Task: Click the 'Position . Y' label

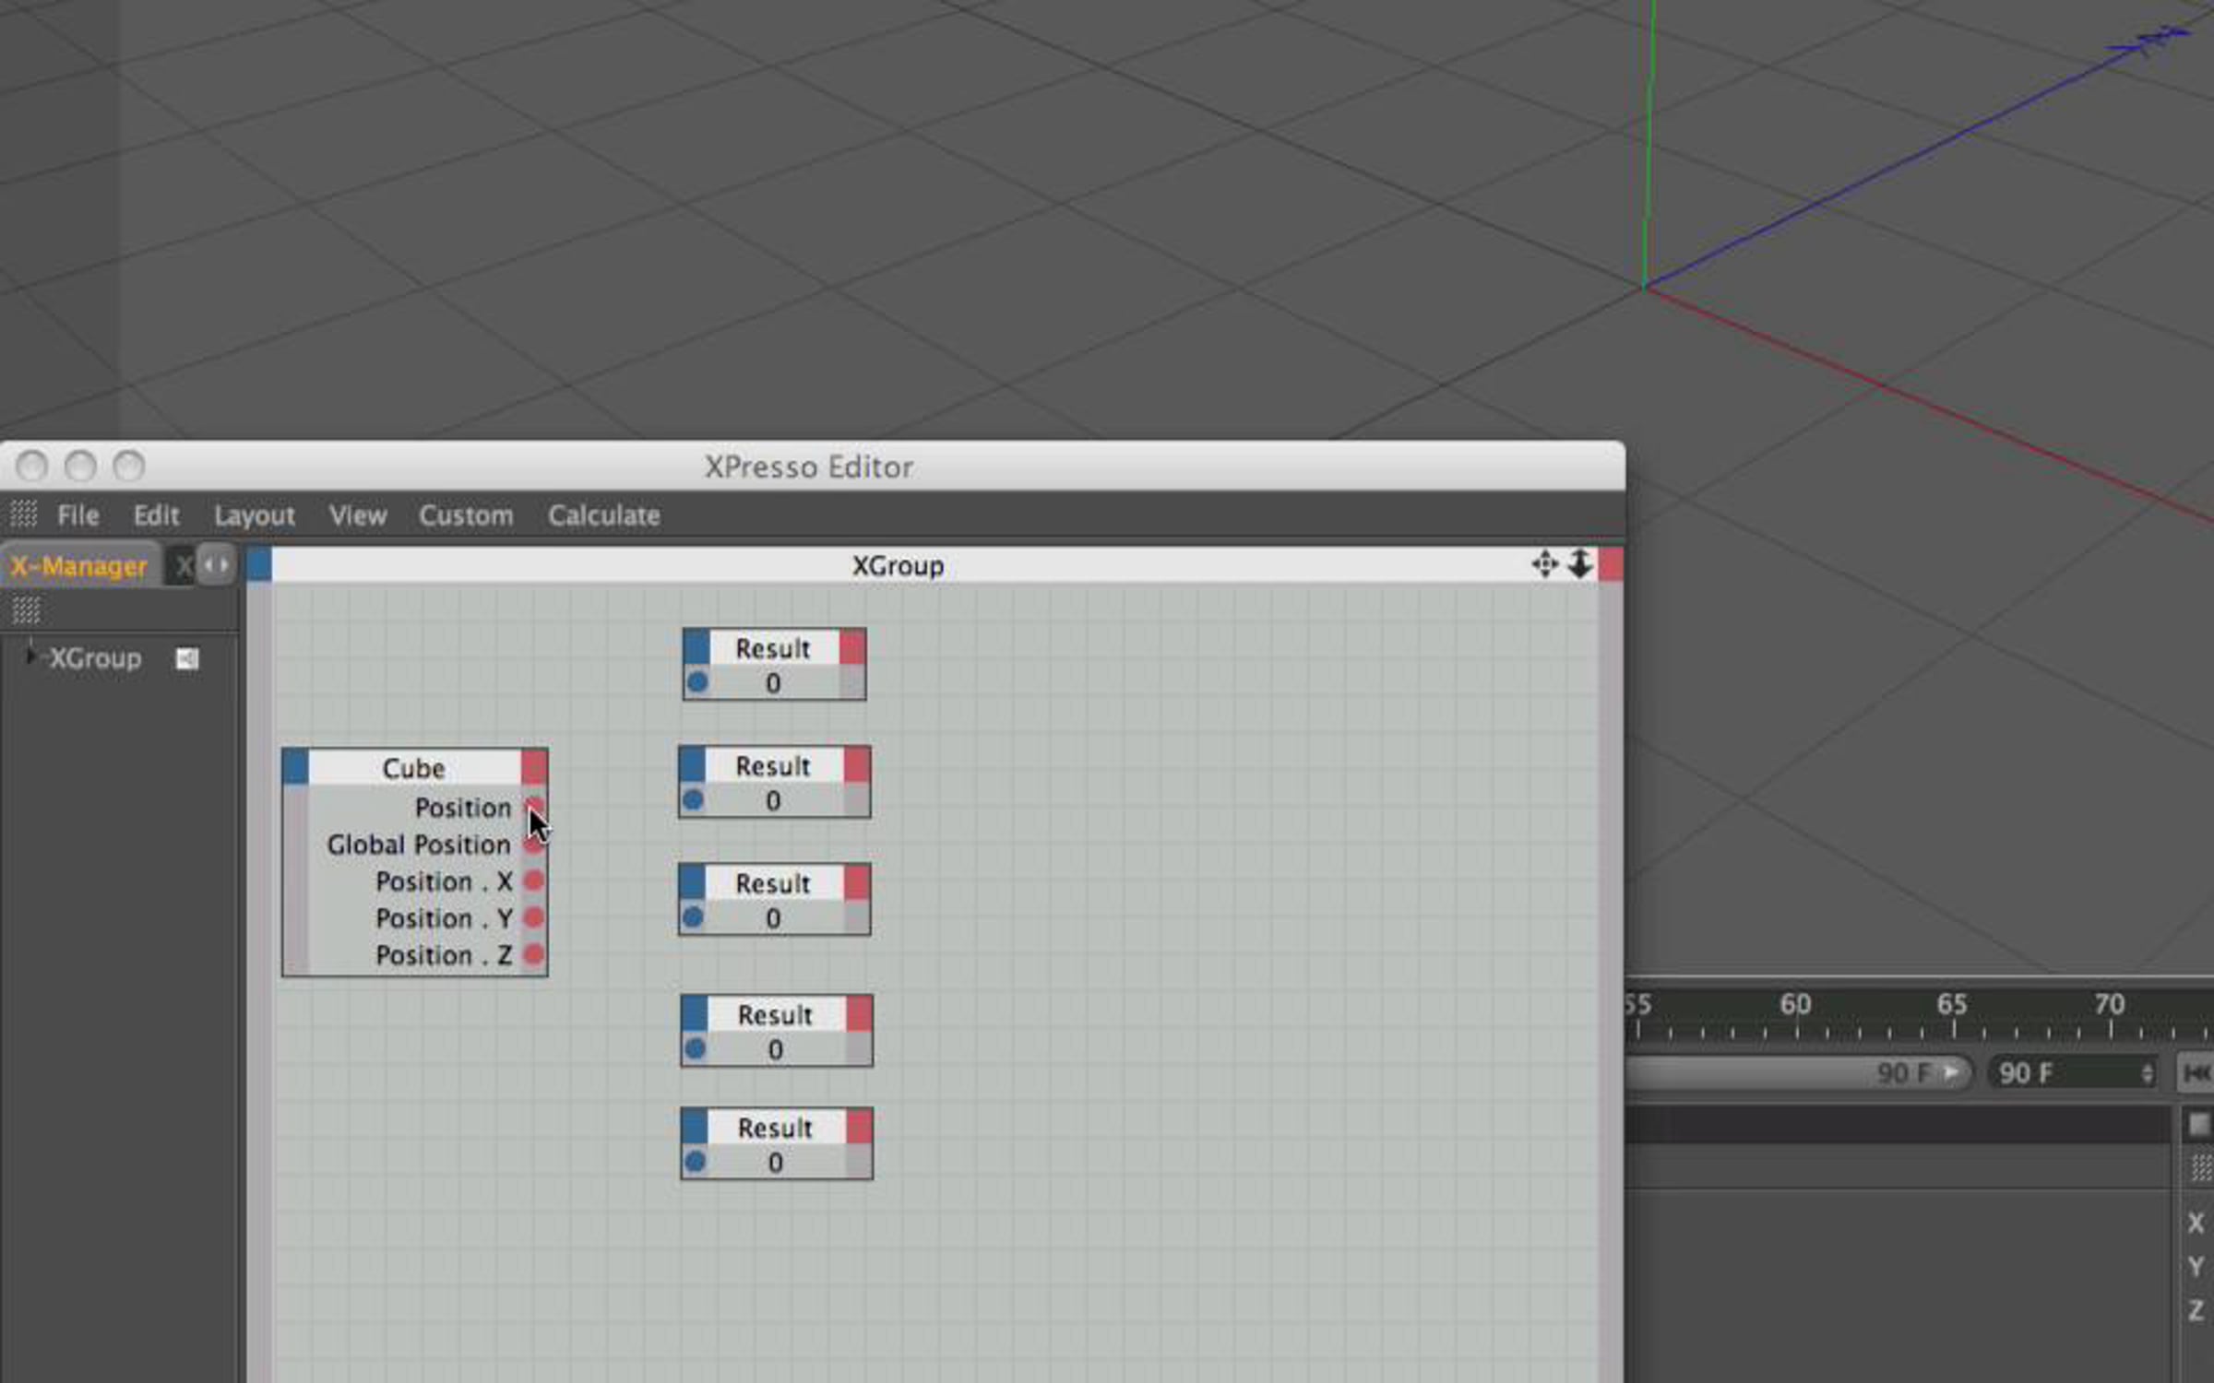Action: (445, 919)
